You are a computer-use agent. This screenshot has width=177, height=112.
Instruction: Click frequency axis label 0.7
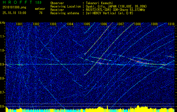pos(3,92)
